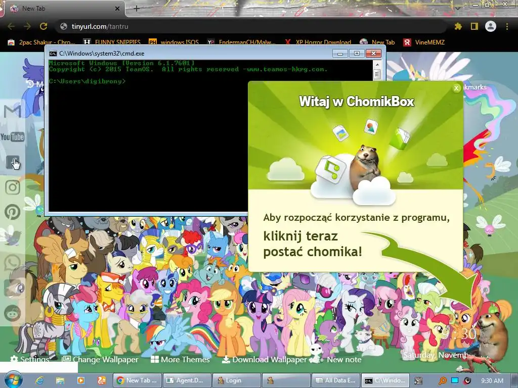Click blue monitor tray icon
Viewport: 518px width, 388px height.
(455, 380)
